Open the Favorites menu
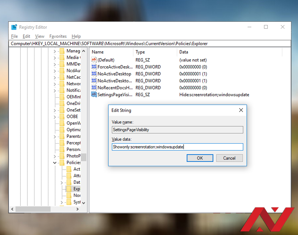The image size is (298, 235). pyautogui.click(x=58, y=36)
